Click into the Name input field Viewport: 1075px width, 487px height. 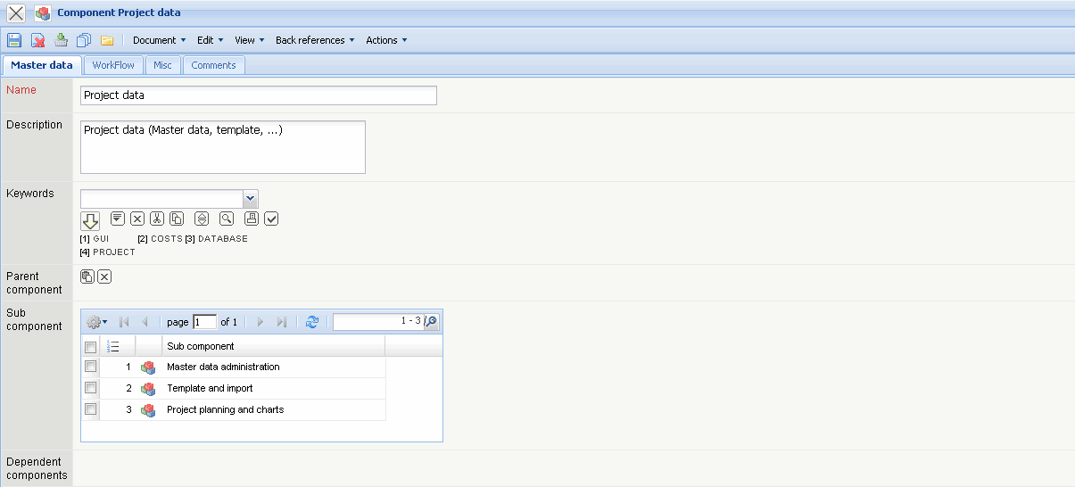[x=259, y=95]
